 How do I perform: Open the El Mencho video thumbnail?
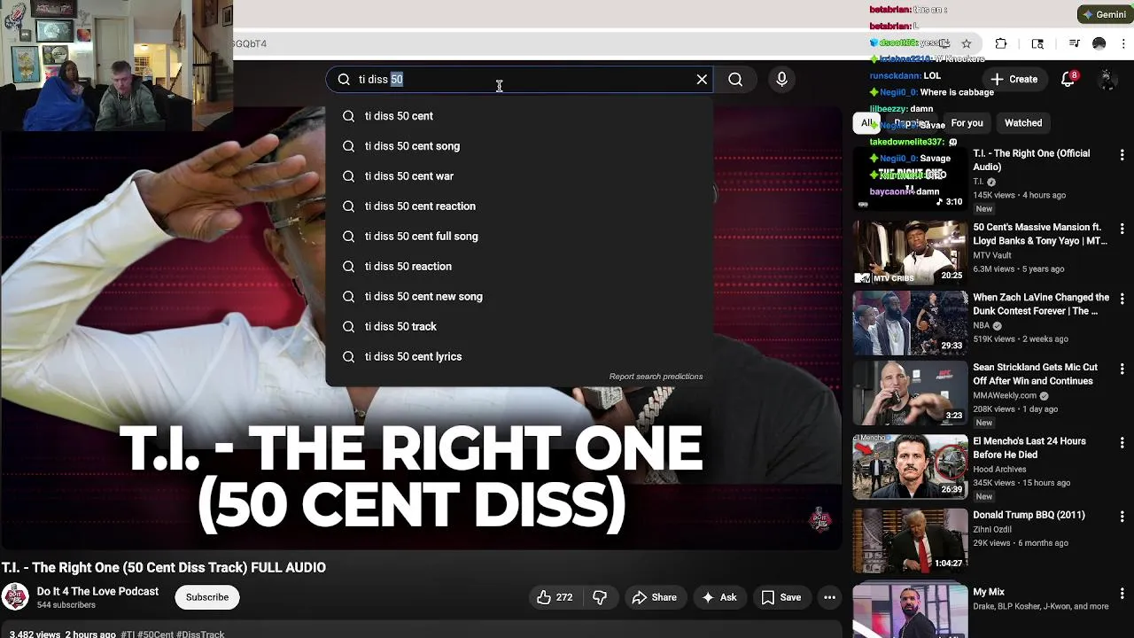pyautogui.click(x=910, y=467)
